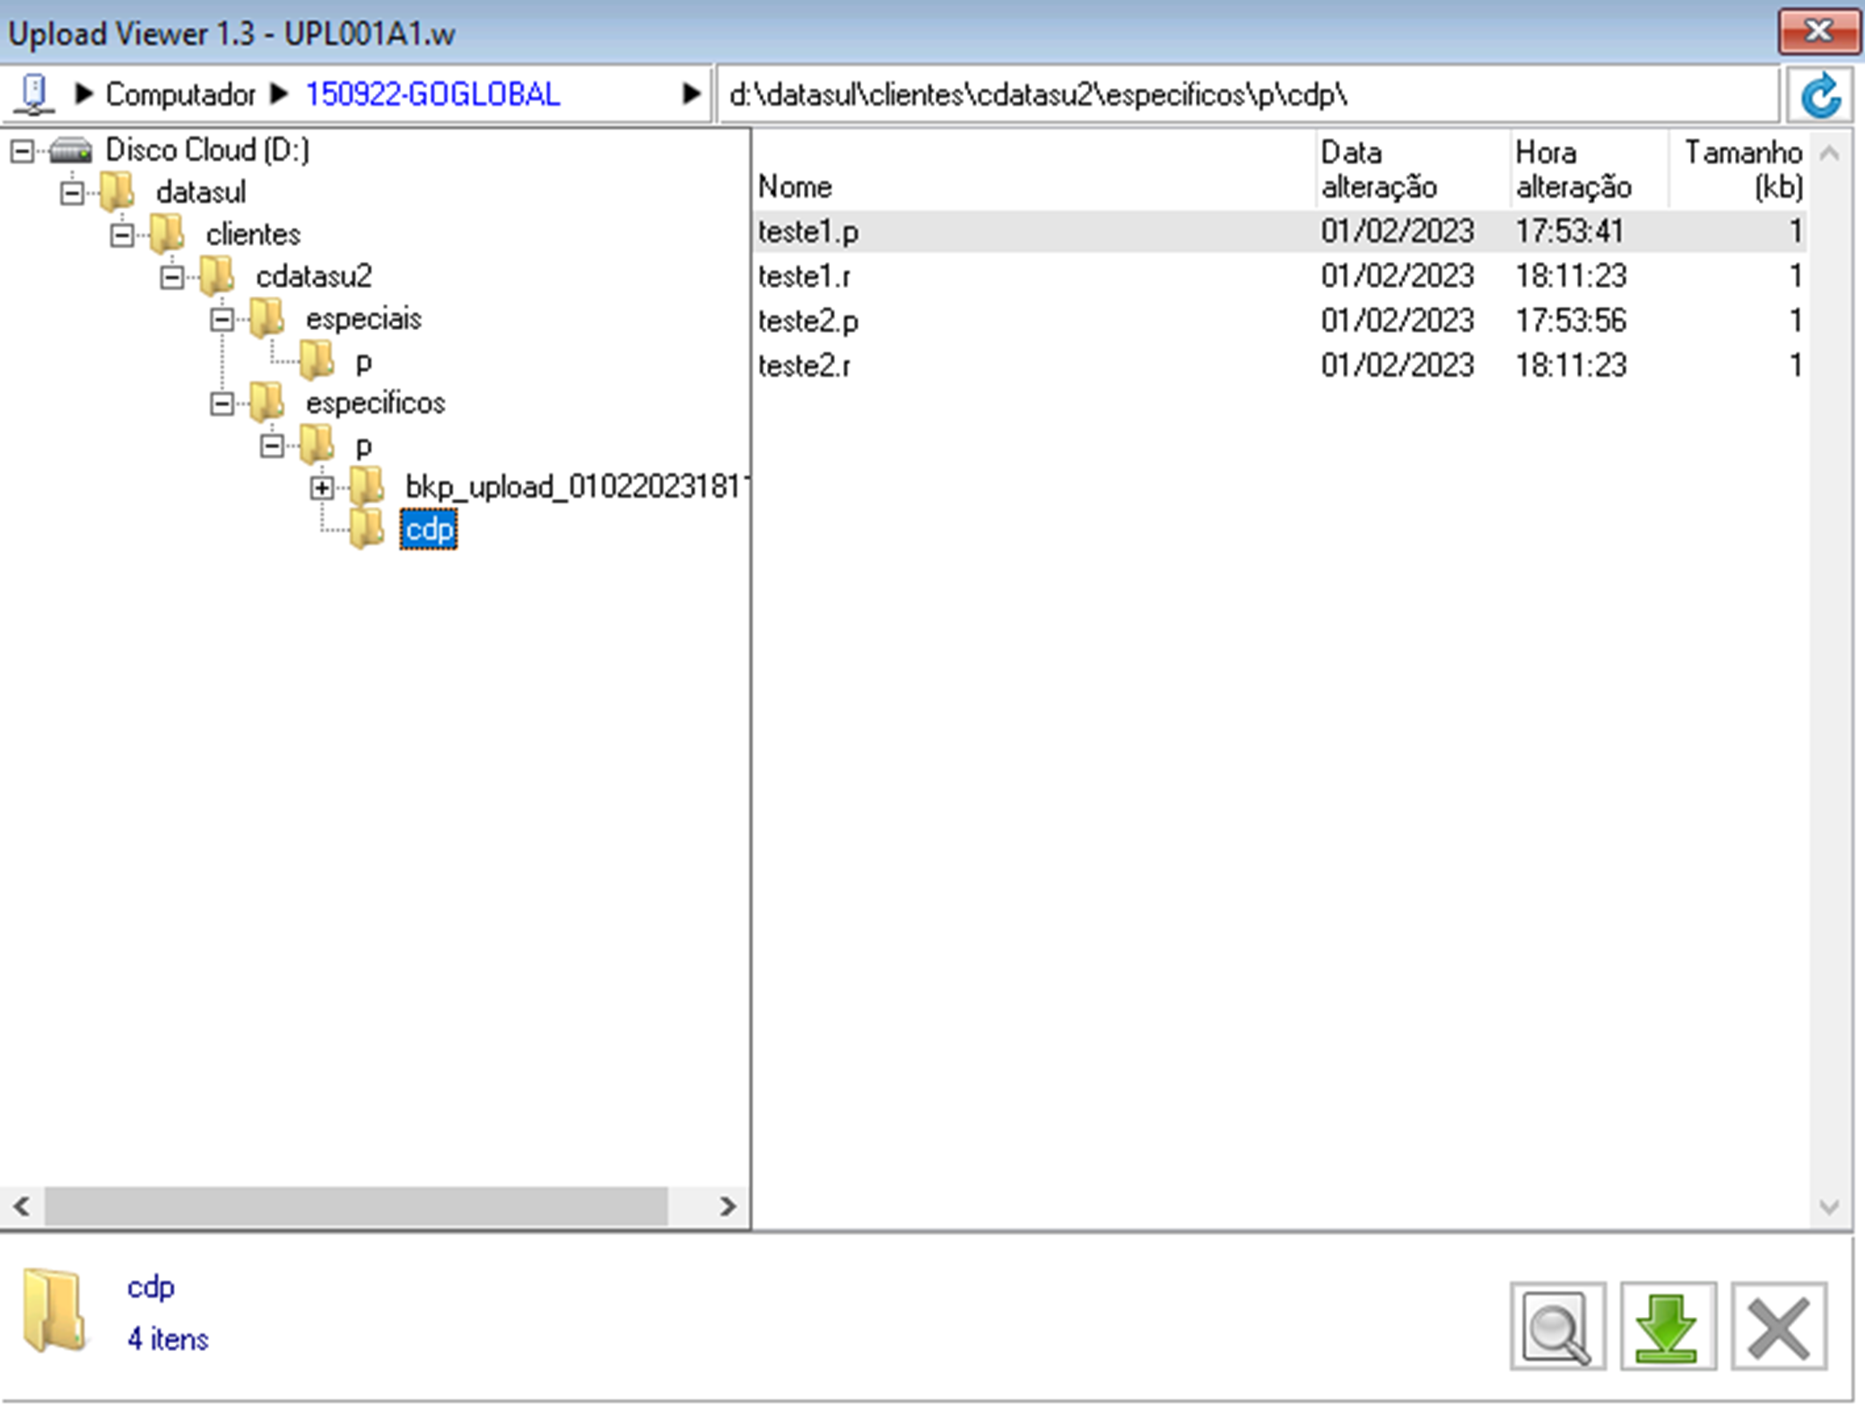Sort by Data alteração column header

pos(1379,170)
